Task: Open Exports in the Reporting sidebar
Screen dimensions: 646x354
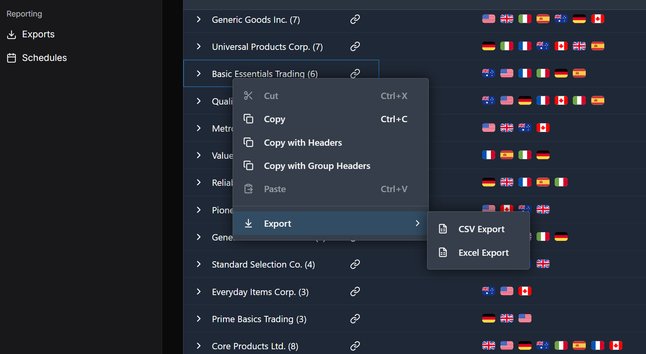Action: pos(38,35)
